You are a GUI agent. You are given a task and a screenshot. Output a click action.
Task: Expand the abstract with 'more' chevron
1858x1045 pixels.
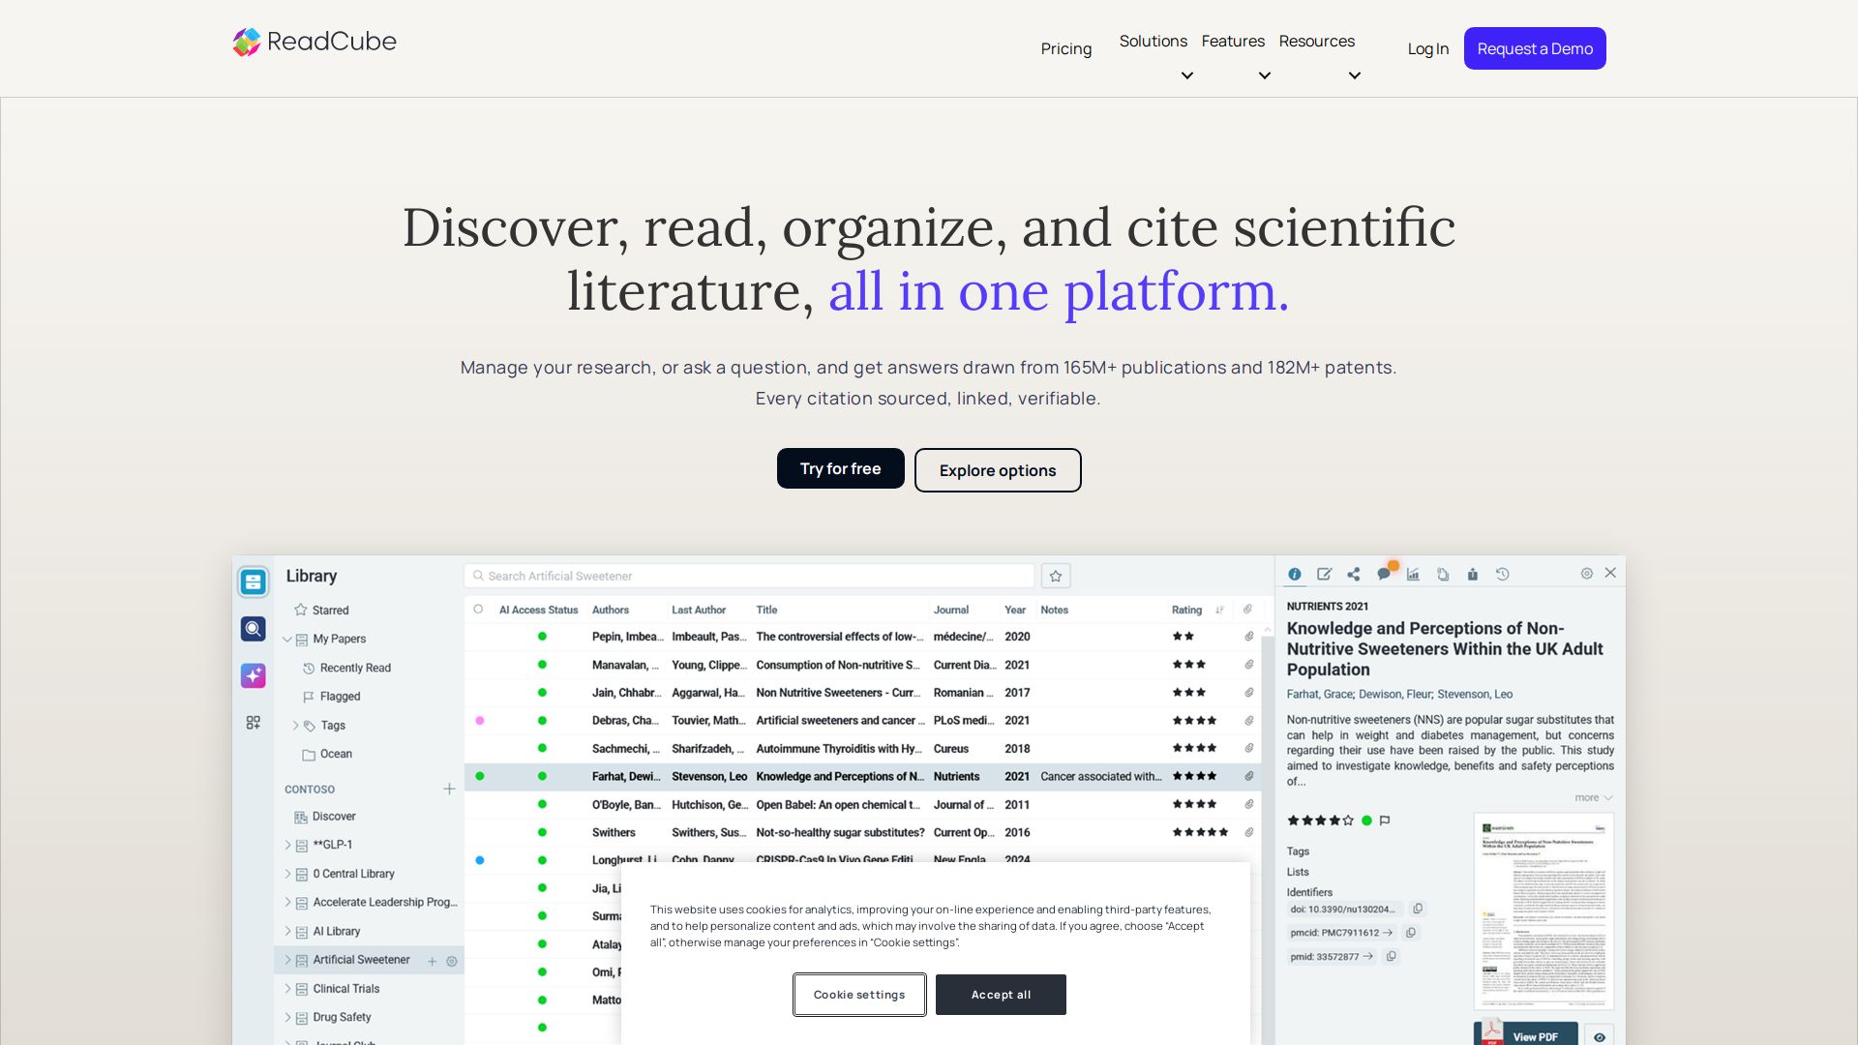(1594, 797)
